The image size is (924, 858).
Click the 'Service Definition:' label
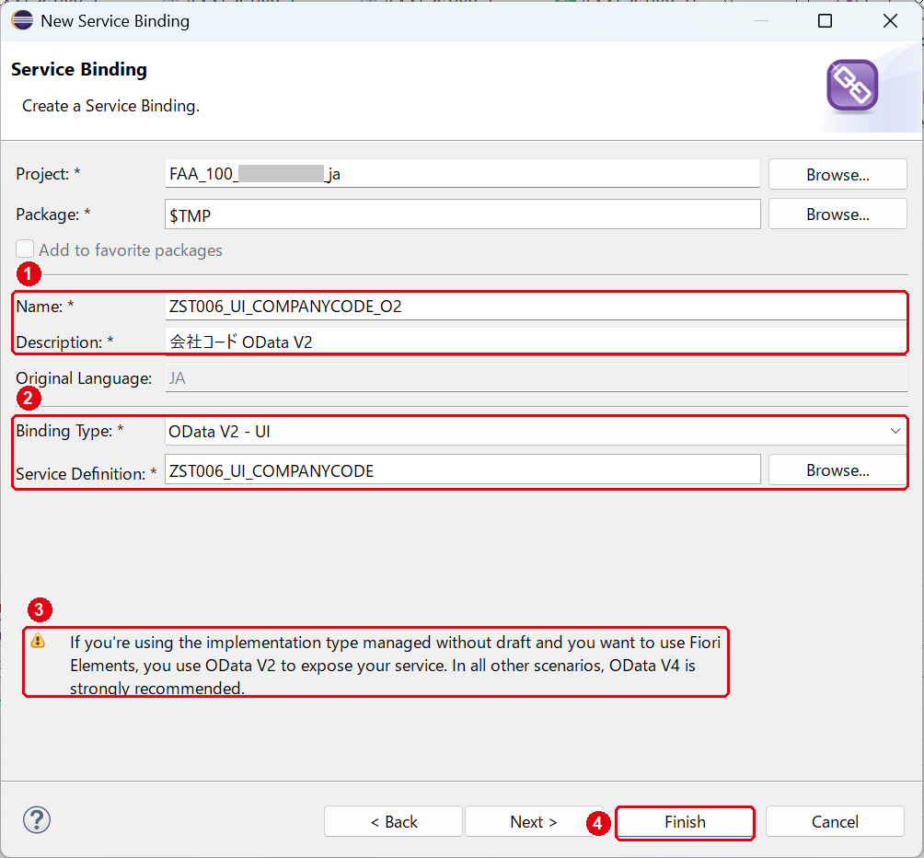pos(86,474)
